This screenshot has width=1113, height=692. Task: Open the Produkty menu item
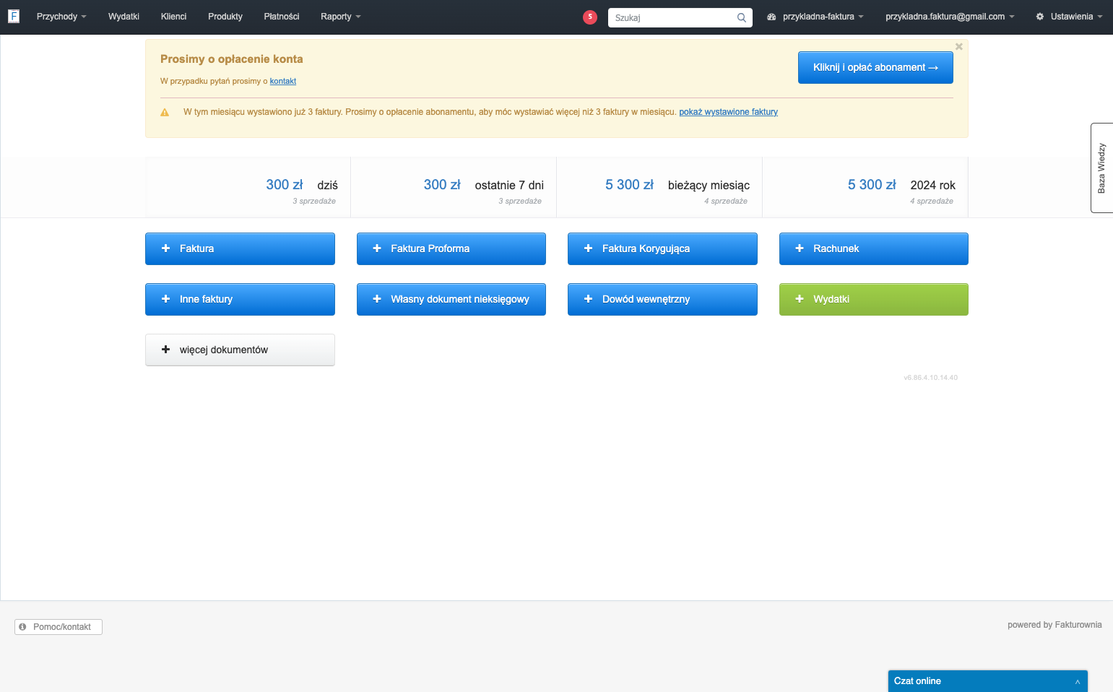[225, 17]
